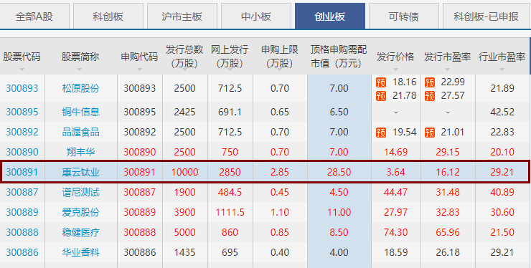
Task: Open the 可转债 tab
Action: (x=404, y=16)
